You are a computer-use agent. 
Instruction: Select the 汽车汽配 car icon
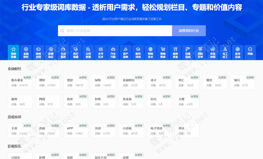coord(113,52)
